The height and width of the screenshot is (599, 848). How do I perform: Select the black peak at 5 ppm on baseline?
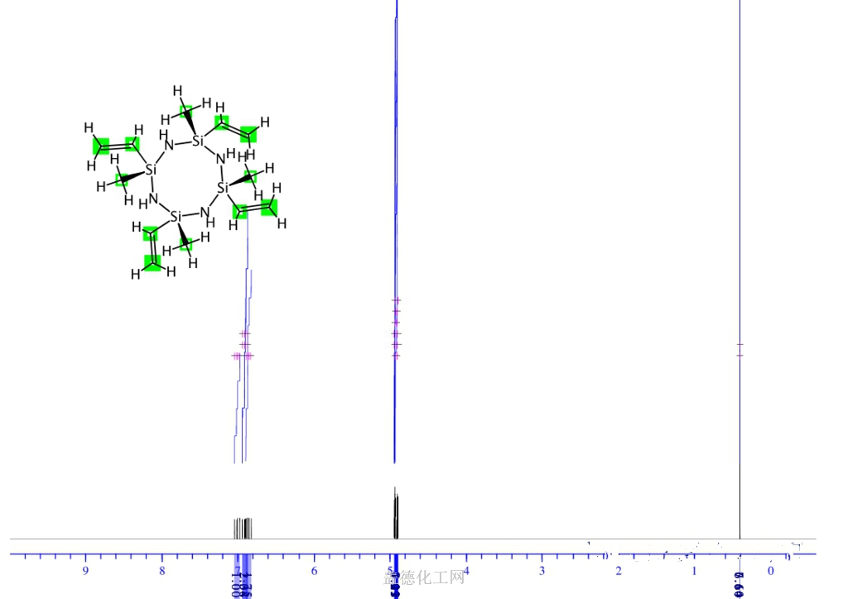pyautogui.click(x=395, y=513)
